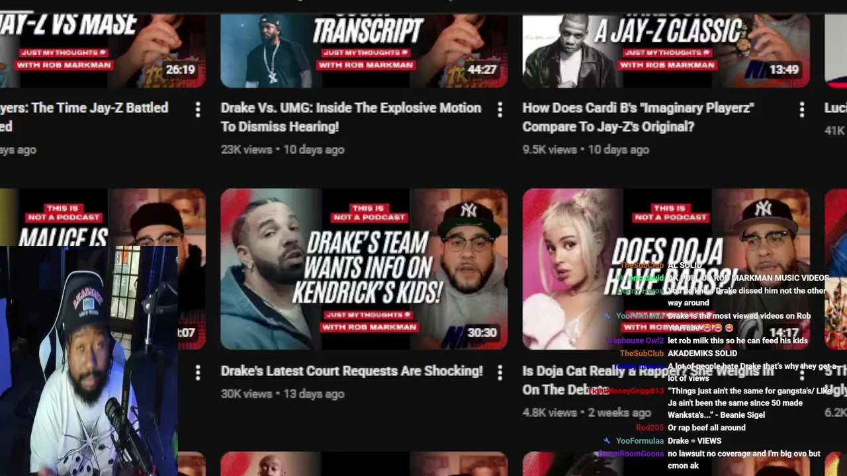Open Drake's Latest Court Requests Are Shocking title
Image resolution: width=847 pixels, height=476 pixels.
(351, 371)
